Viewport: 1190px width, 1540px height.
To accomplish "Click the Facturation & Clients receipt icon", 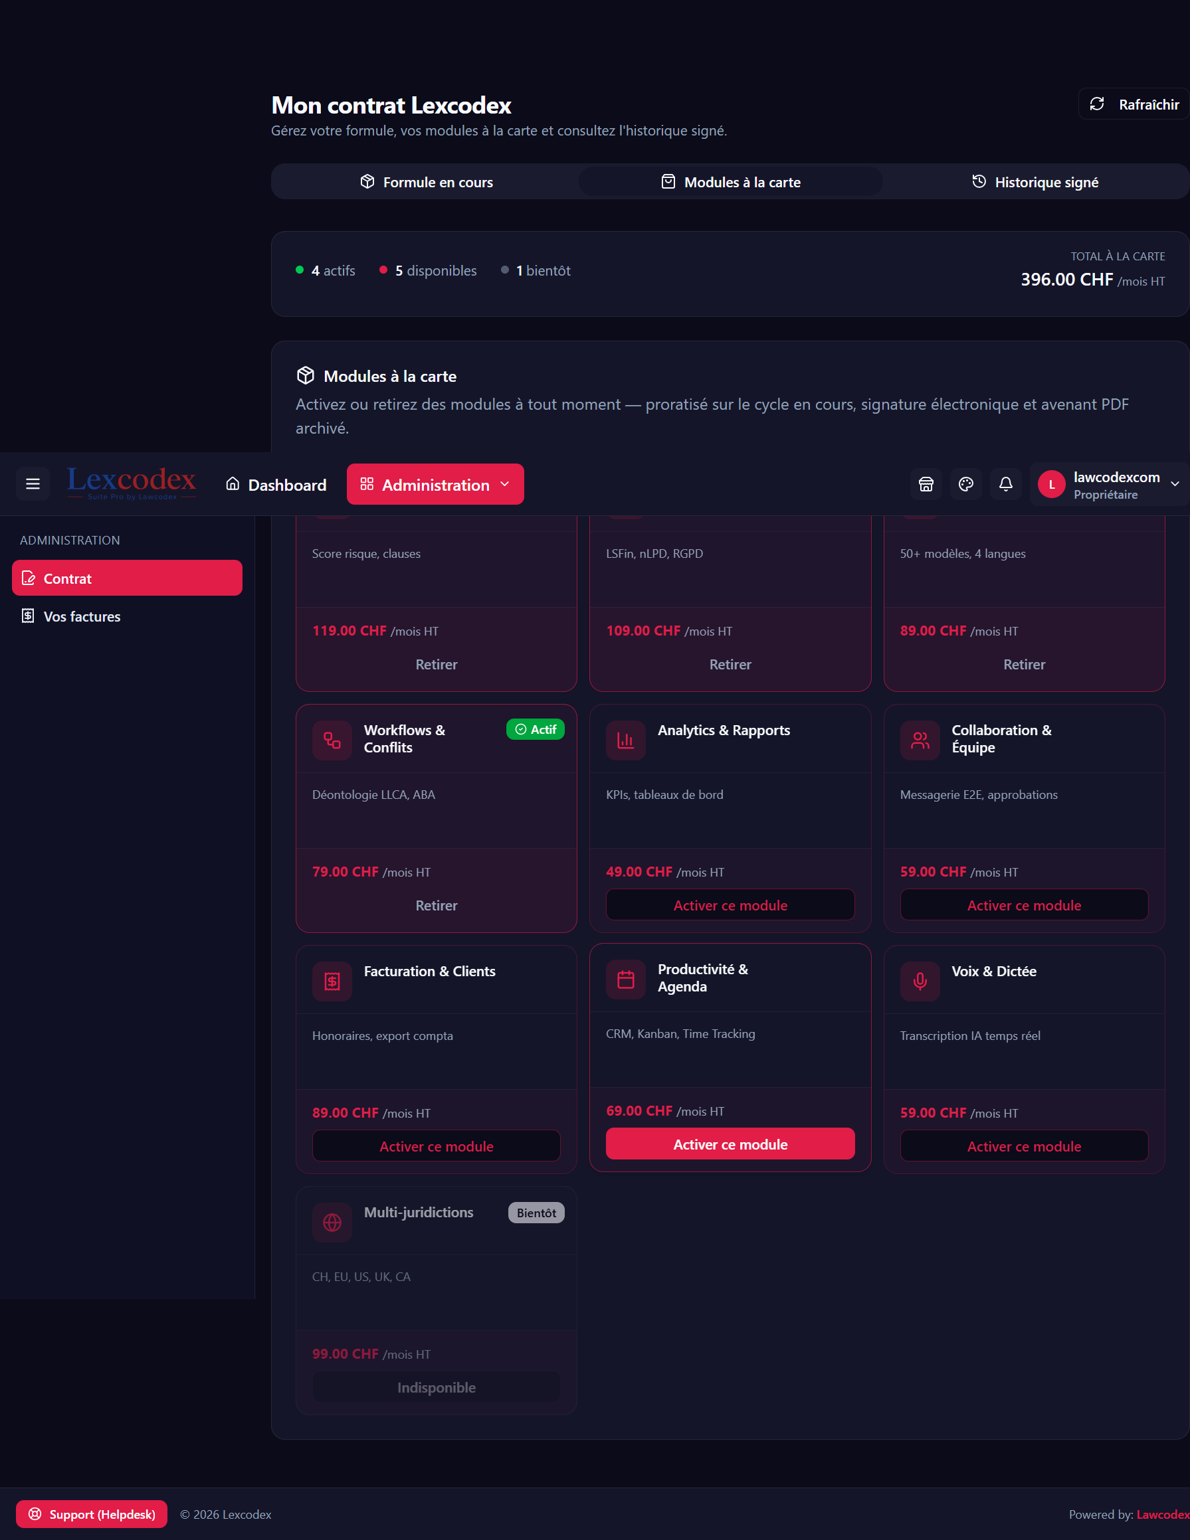I will (x=332, y=982).
